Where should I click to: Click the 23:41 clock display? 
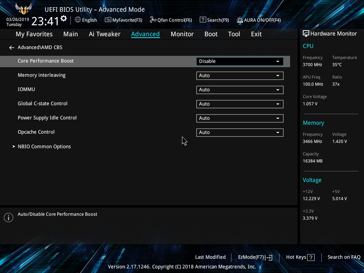[x=45, y=21]
